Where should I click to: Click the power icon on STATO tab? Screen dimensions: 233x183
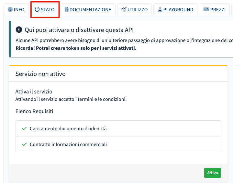pyautogui.click(x=37, y=10)
